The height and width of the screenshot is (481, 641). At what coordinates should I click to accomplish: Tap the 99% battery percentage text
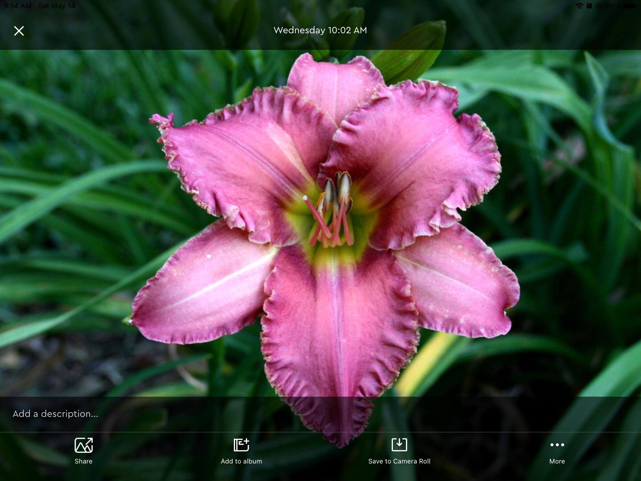coord(613,6)
